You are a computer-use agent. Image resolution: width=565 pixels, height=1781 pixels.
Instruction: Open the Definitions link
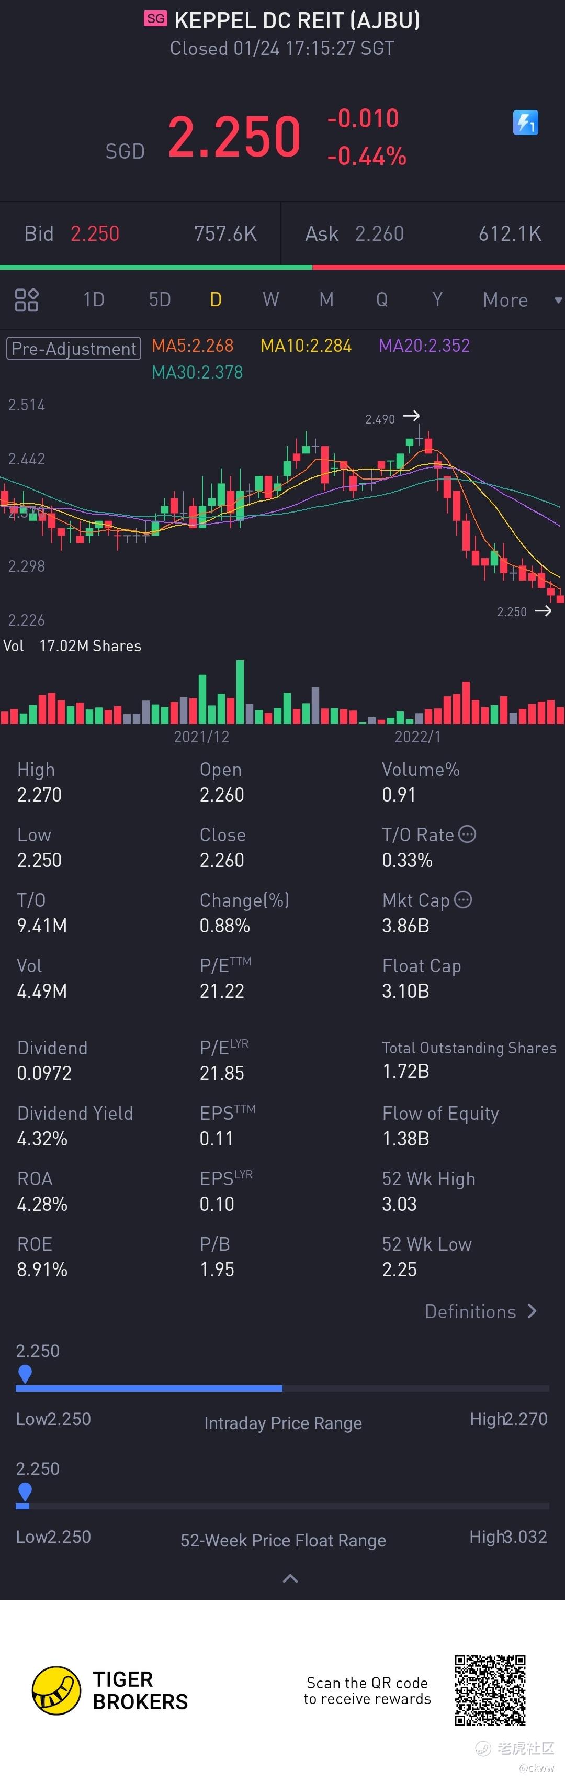pos(470,1311)
